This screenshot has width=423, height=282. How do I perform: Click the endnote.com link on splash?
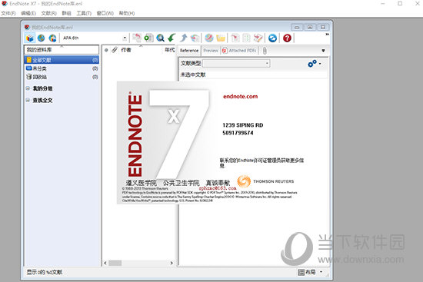click(241, 97)
